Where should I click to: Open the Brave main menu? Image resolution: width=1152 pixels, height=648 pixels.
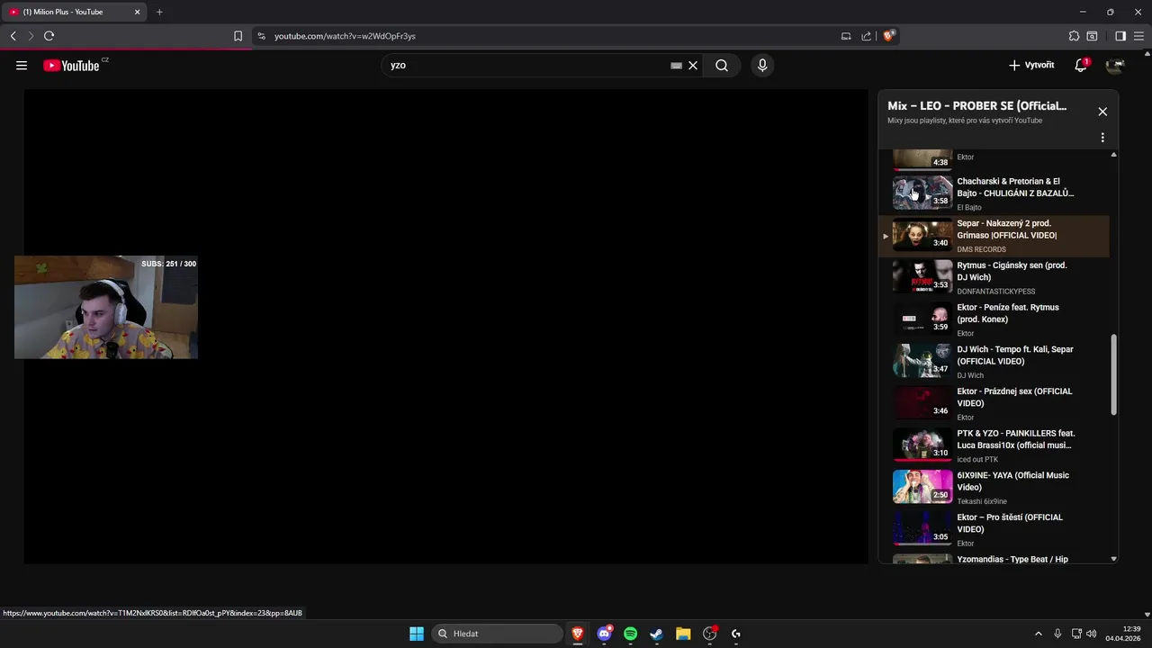(x=1138, y=36)
